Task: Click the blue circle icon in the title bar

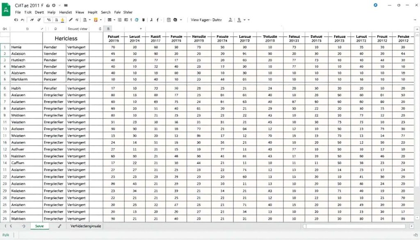Action: click(376, 5)
